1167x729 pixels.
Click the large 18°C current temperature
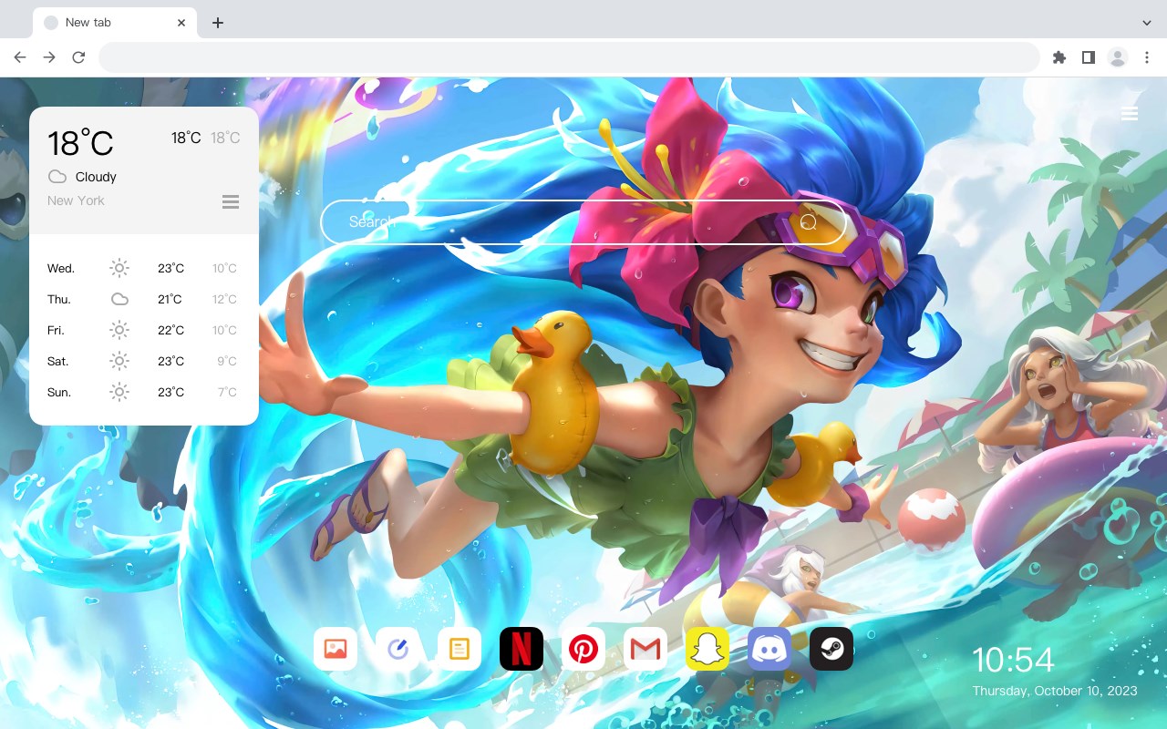click(80, 143)
